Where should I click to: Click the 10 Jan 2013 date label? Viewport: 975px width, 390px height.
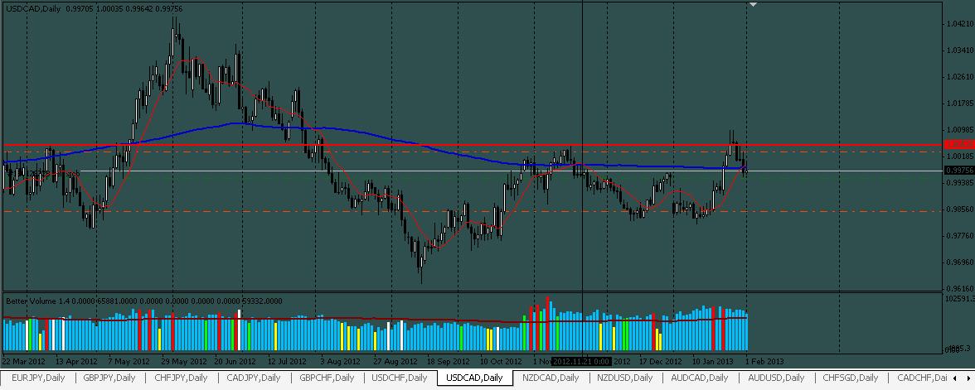coord(713,361)
